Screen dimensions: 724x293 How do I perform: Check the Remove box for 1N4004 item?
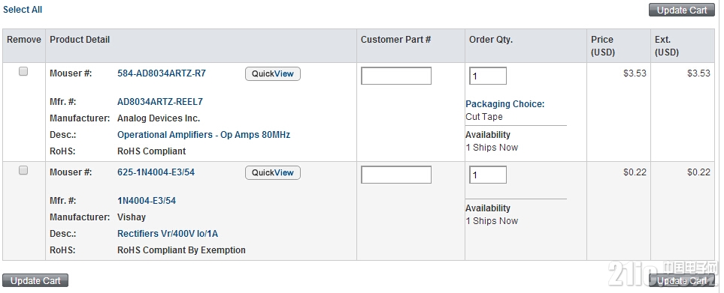coord(23,170)
